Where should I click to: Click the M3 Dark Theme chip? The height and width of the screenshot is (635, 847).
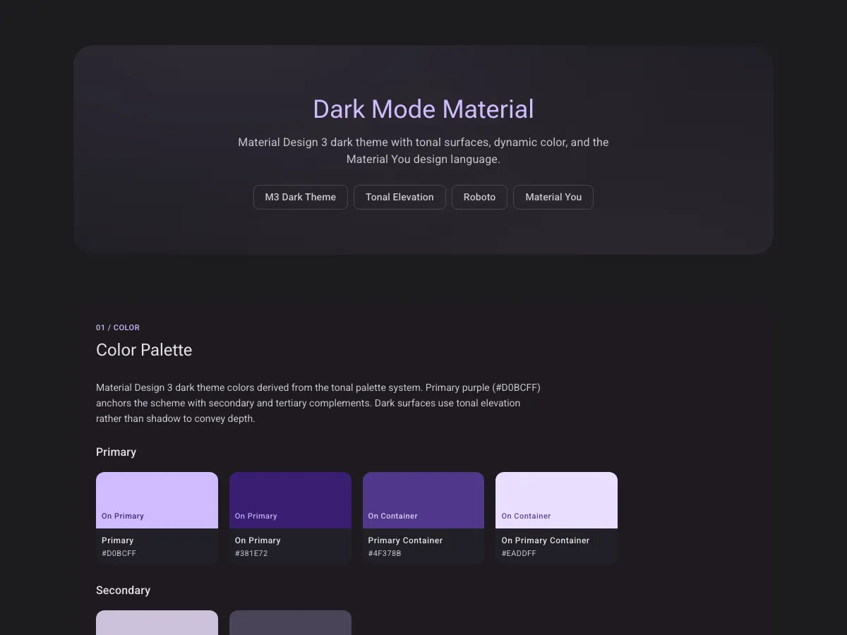pyautogui.click(x=300, y=197)
